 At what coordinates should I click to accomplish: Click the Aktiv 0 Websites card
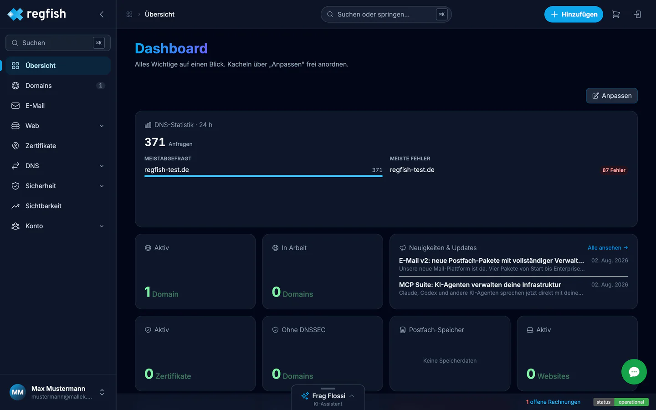[577, 354]
